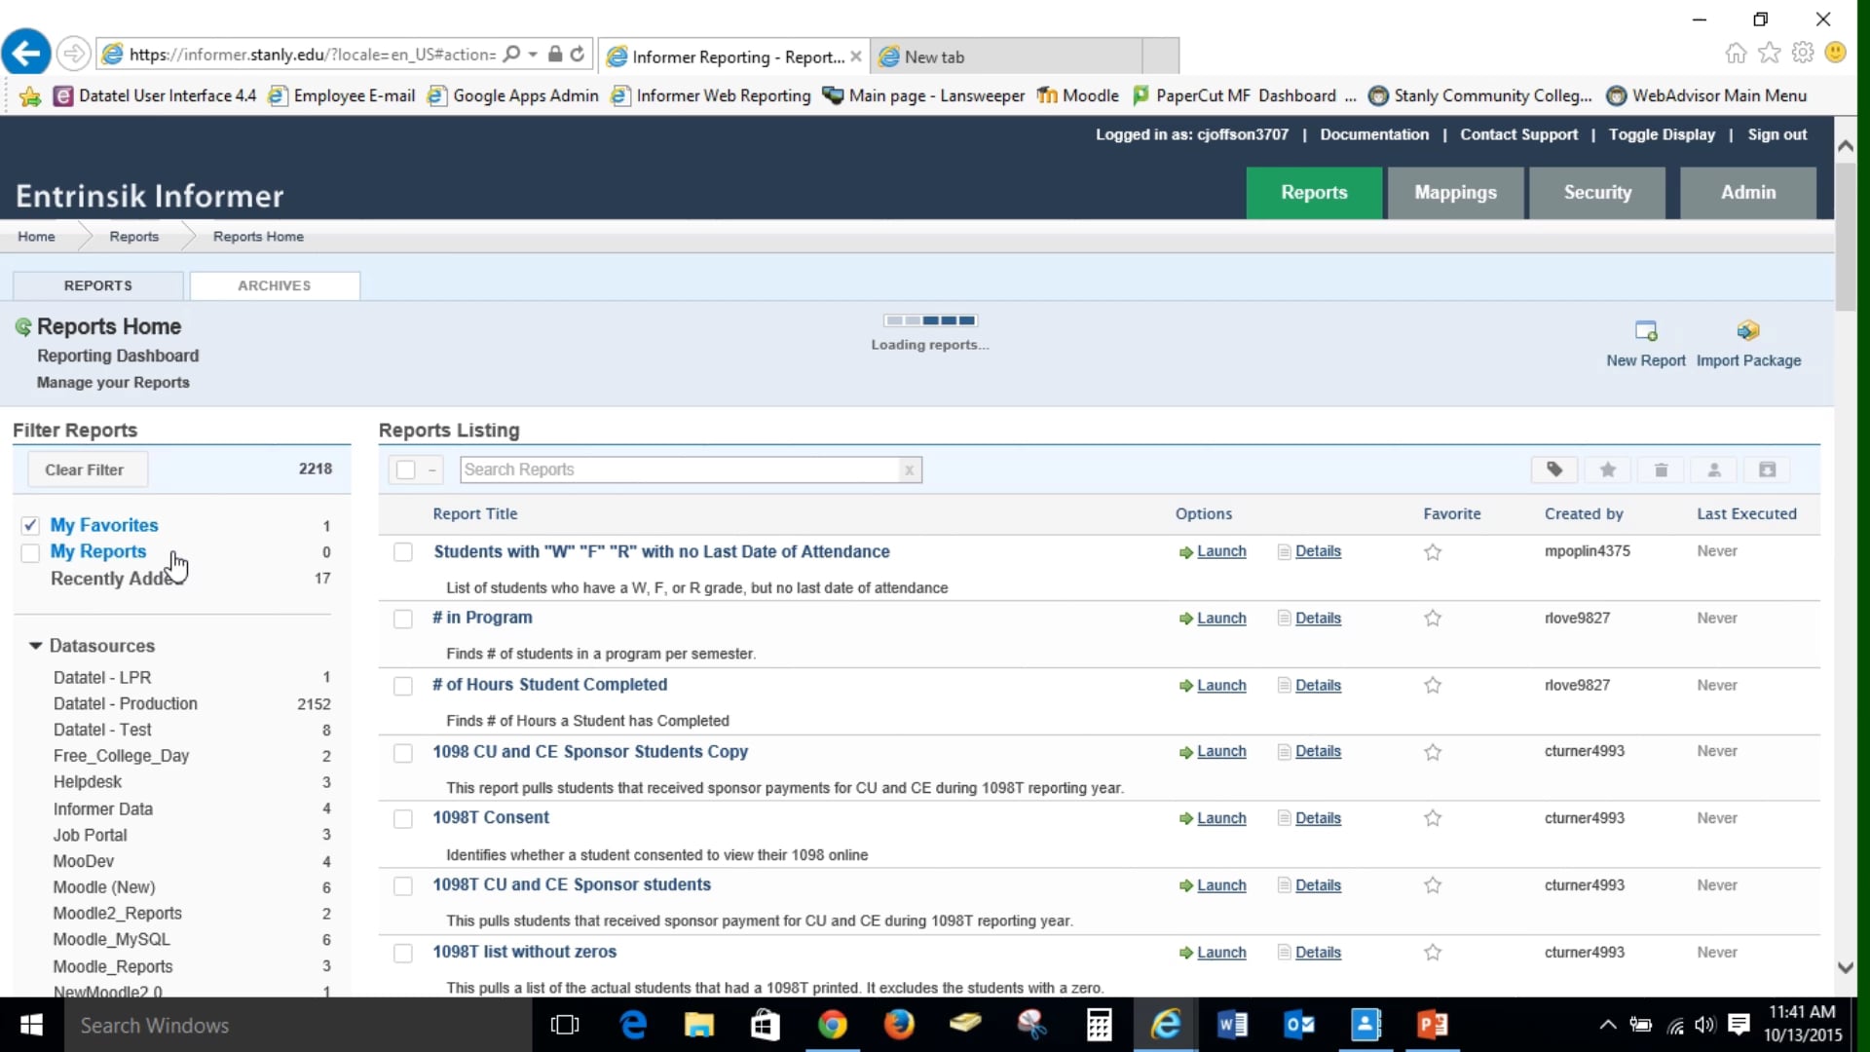Open select-all dropdown next to search box
The width and height of the screenshot is (1870, 1052).
pyautogui.click(x=431, y=470)
